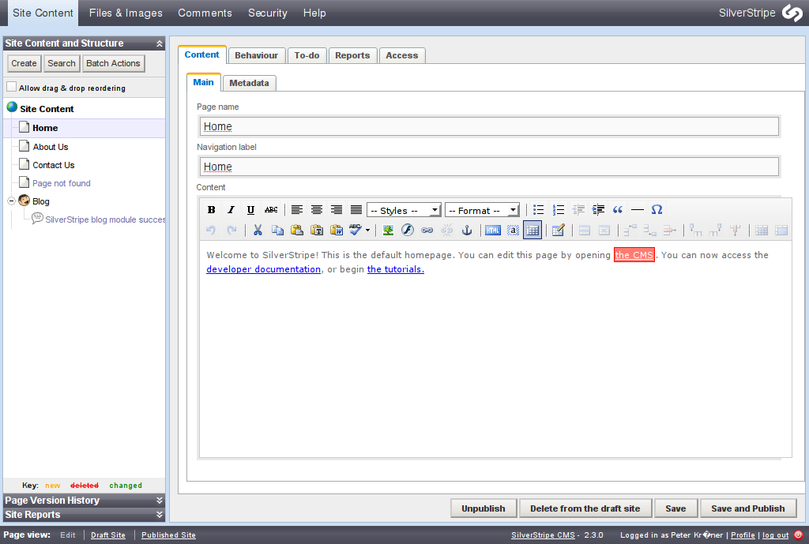The height and width of the screenshot is (544, 809).
Task: Expand the Page Version History panel
Action: [x=160, y=500]
